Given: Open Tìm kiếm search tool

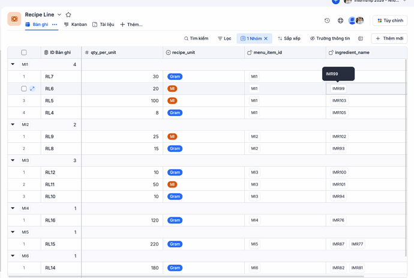Looking at the screenshot, I should [196, 38].
